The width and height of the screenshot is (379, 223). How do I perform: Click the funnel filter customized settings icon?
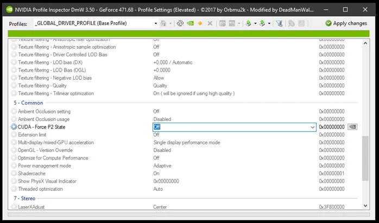point(279,23)
